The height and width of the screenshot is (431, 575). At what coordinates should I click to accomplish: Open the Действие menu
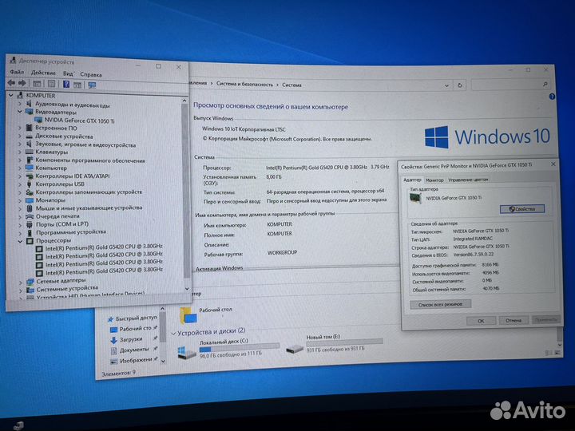[x=43, y=73]
